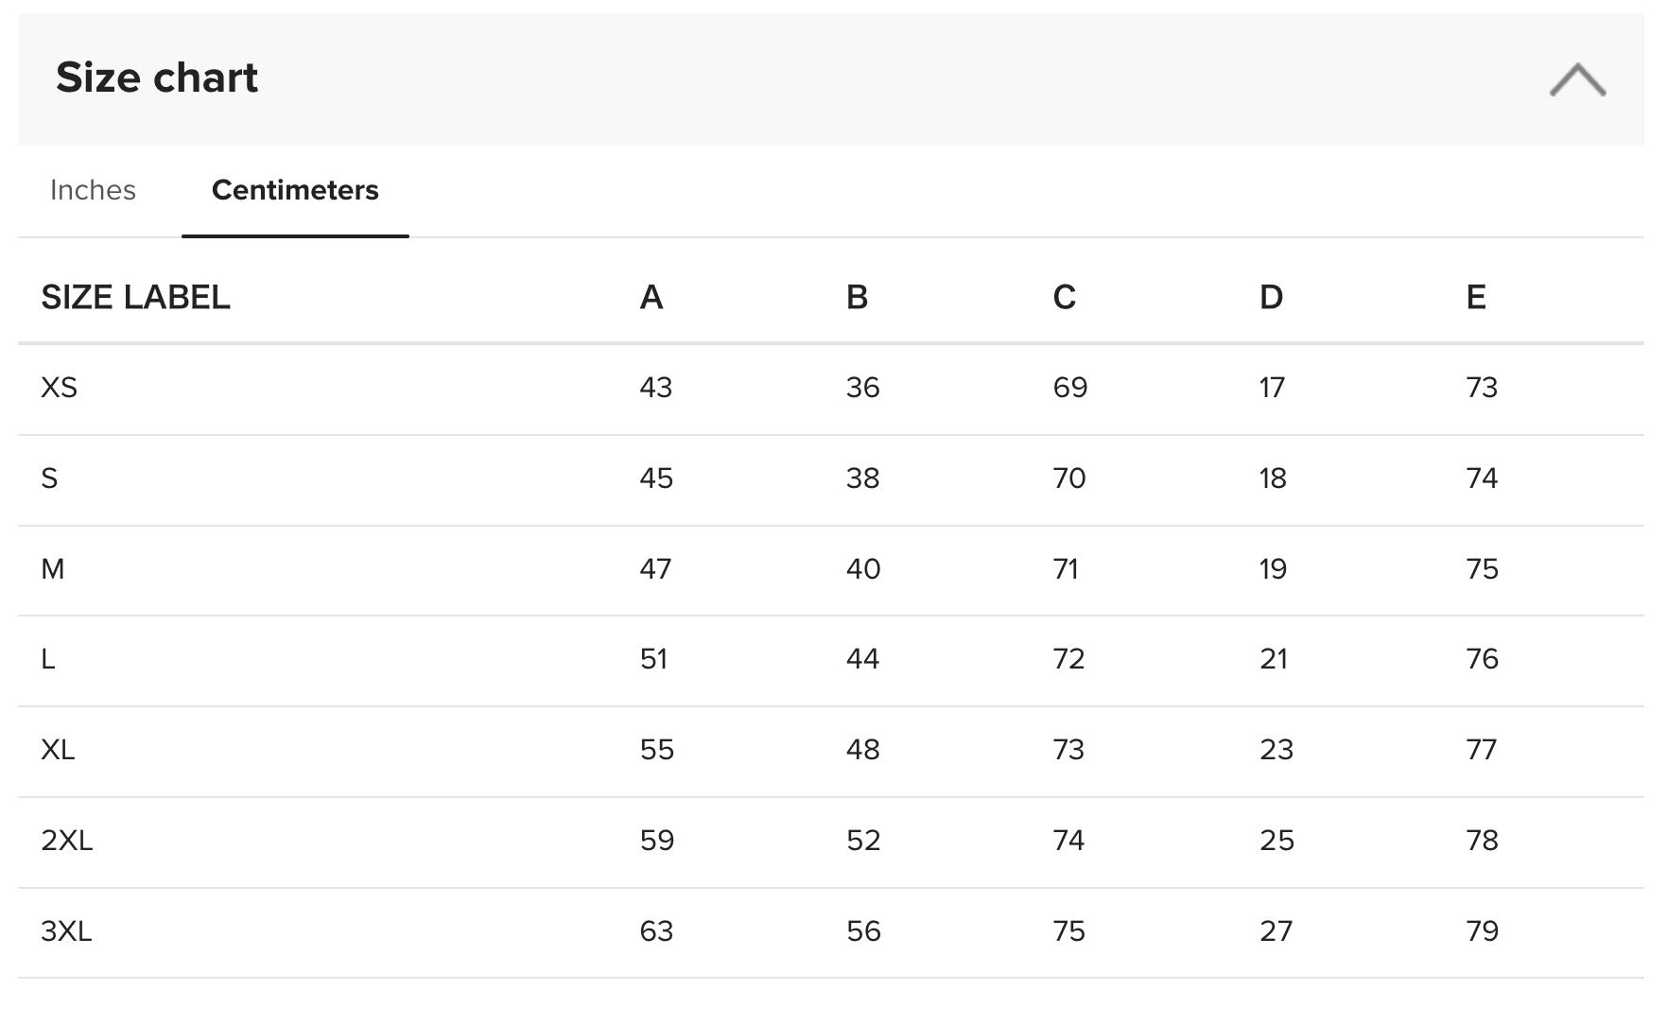Switch to the Inches tab

click(93, 190)
